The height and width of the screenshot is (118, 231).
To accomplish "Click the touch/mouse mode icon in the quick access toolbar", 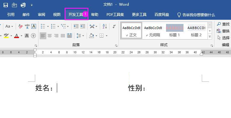I will [x=14, y=5].
